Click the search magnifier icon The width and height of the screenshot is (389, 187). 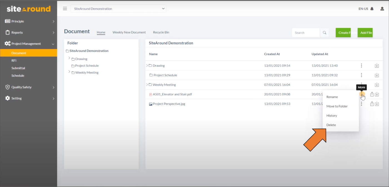pyautogui.click(x=324, y=33)
